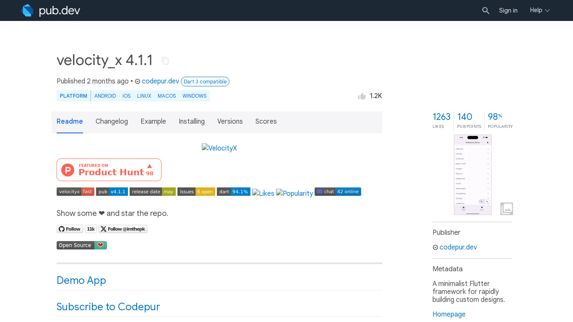Click the 'velocity_x 4.1.1' package title

pos(105,60)
